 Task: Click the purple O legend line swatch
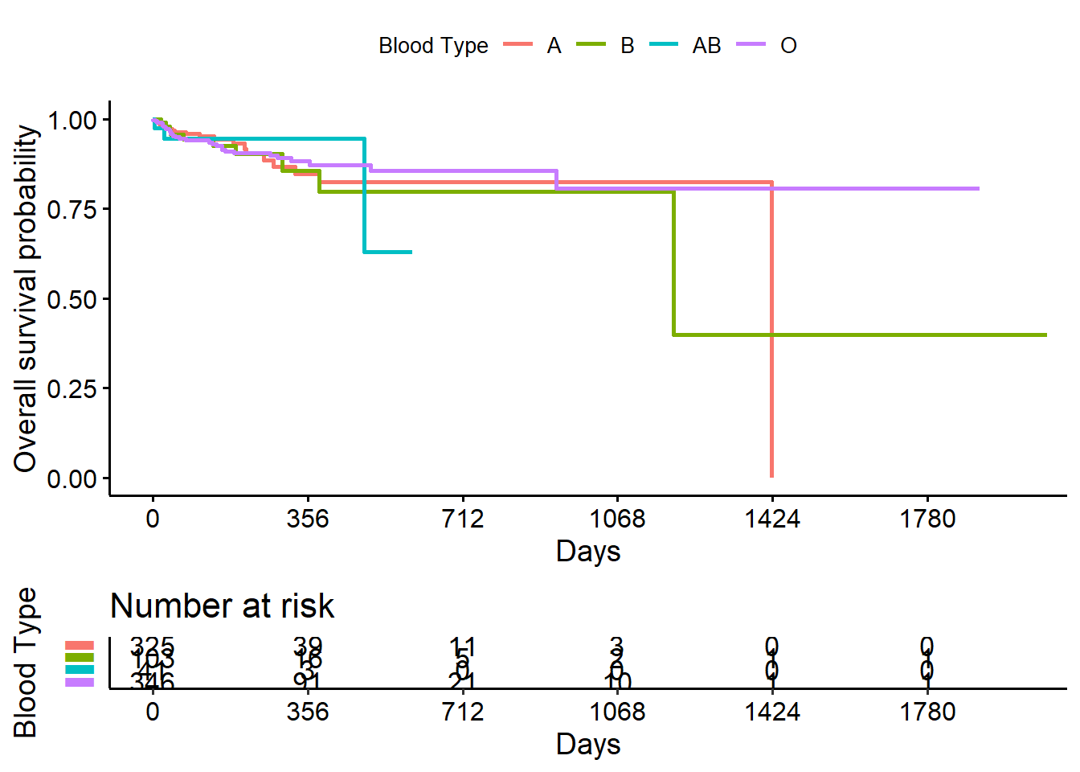click(x=751, y=45)
